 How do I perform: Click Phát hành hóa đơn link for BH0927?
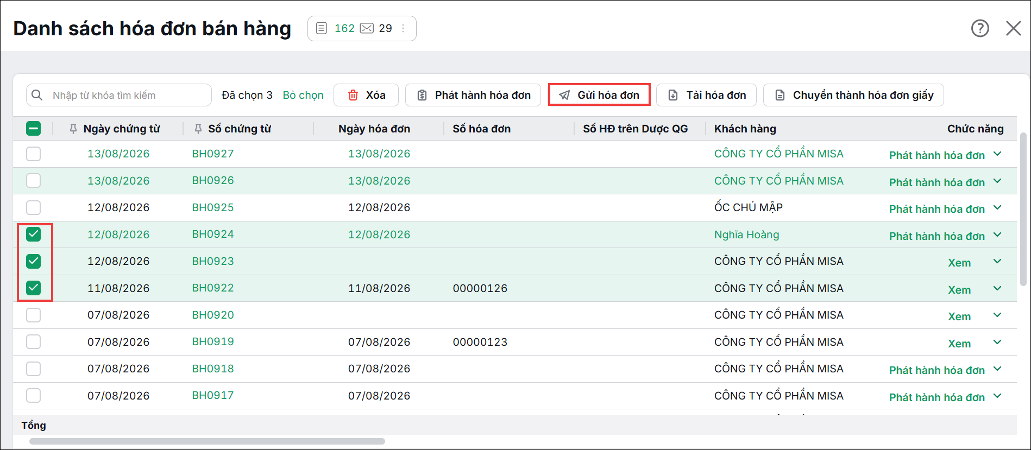click(937, 155)
